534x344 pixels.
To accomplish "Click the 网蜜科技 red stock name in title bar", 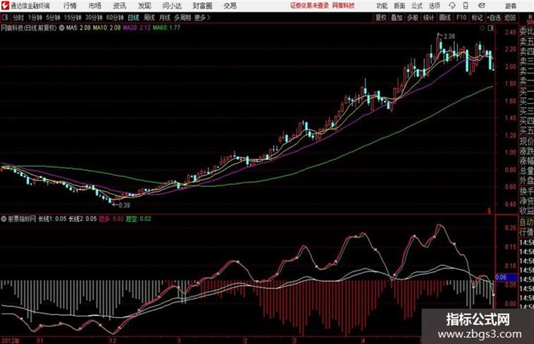I will tap(344, 6).
